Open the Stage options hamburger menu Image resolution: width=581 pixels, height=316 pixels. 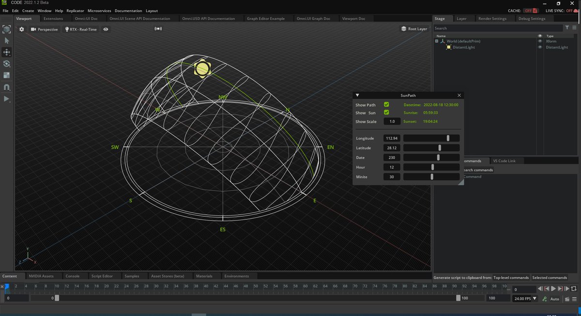[x=574, y=28]
